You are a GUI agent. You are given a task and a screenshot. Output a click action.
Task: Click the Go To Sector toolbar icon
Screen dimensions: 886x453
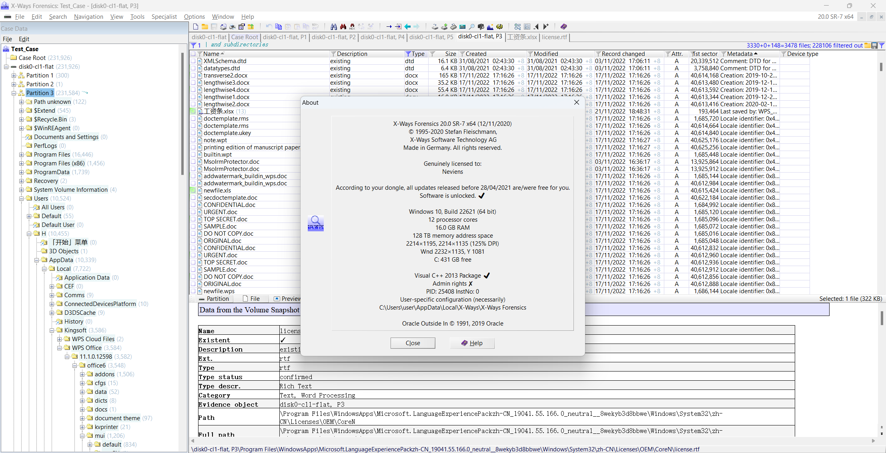click(x=398, y=27)
